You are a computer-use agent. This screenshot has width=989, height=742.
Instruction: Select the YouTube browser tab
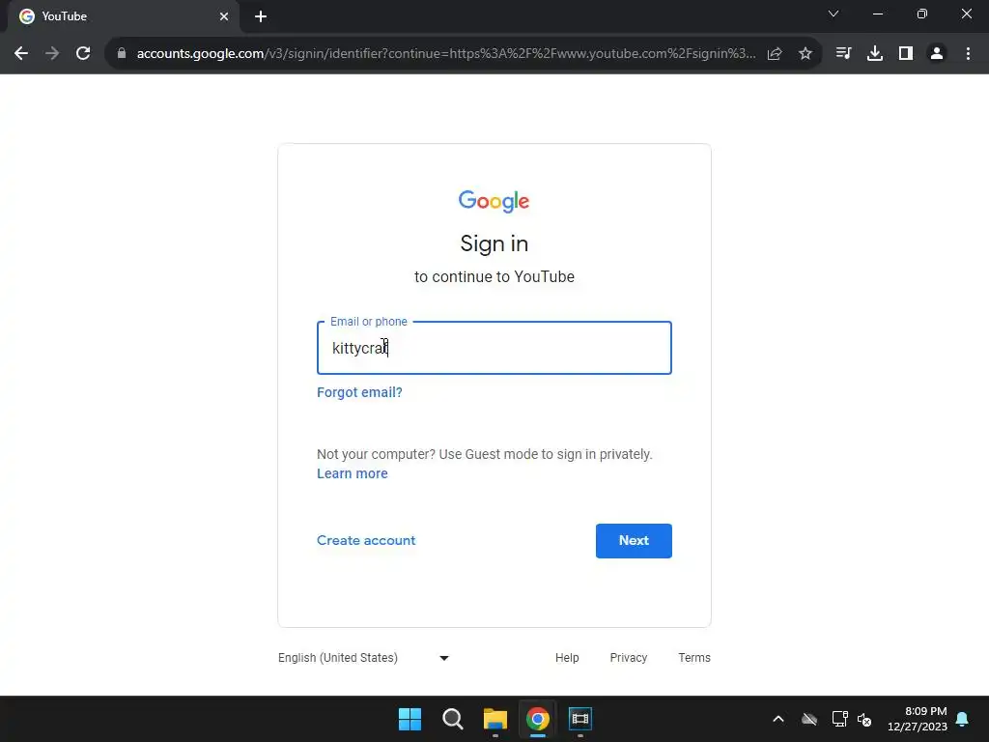(124, 16)
